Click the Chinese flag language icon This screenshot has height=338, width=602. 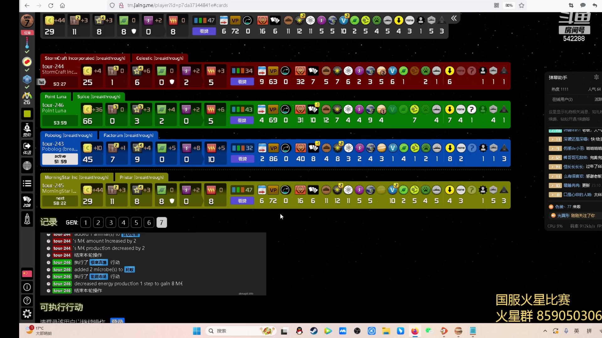[27, 274]
